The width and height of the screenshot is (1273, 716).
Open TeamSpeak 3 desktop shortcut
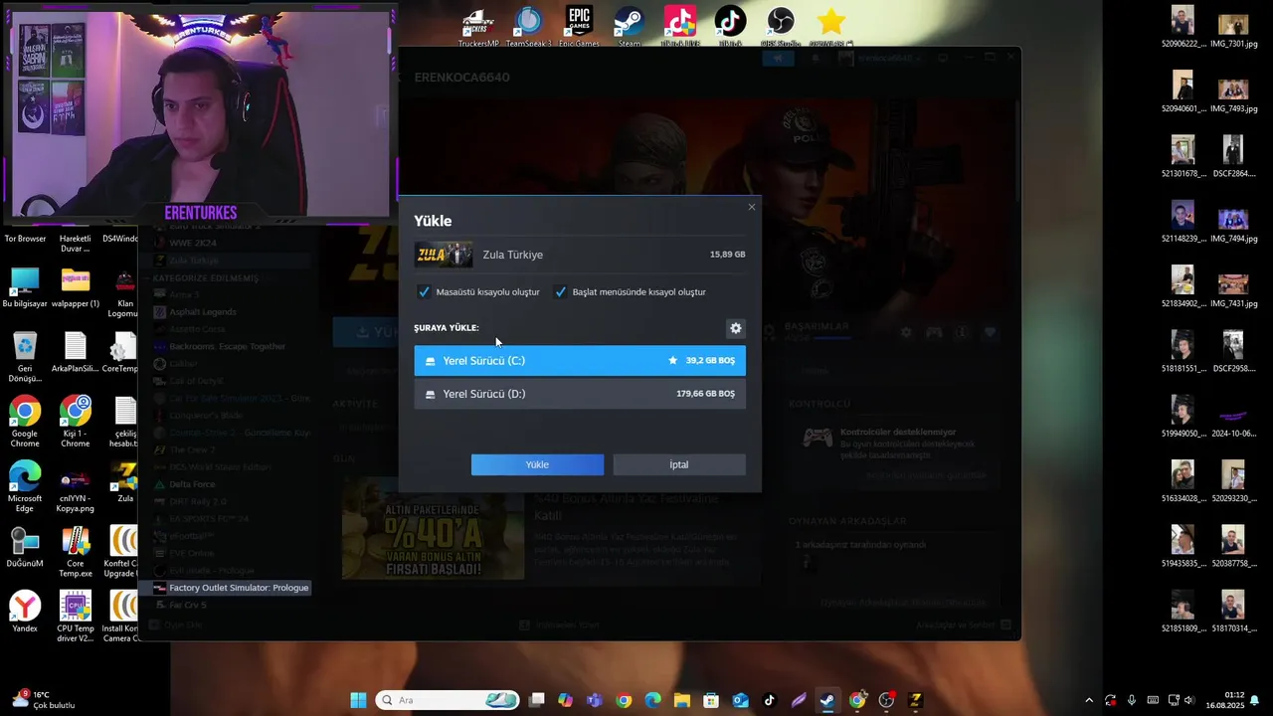tap(529, 27)
